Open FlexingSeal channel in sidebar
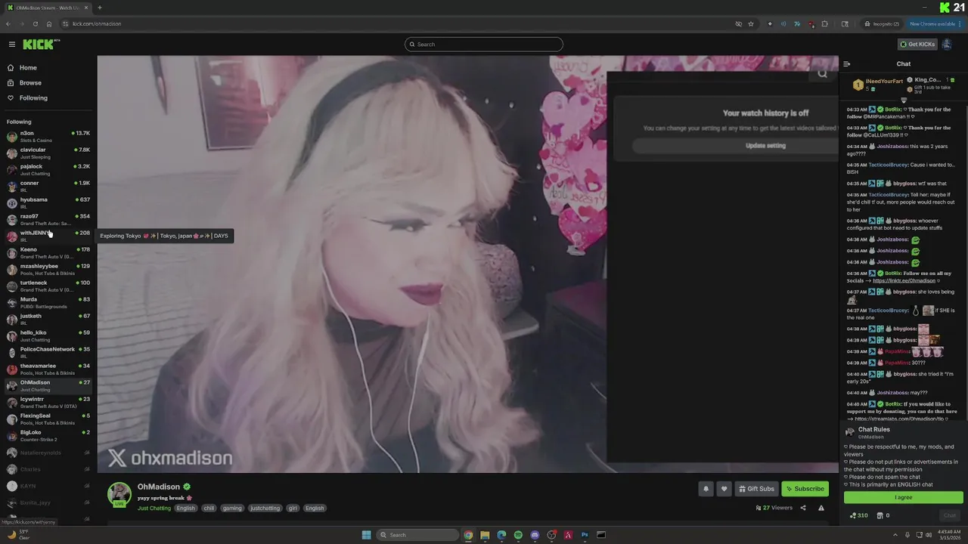 click(x=48, y=419)
